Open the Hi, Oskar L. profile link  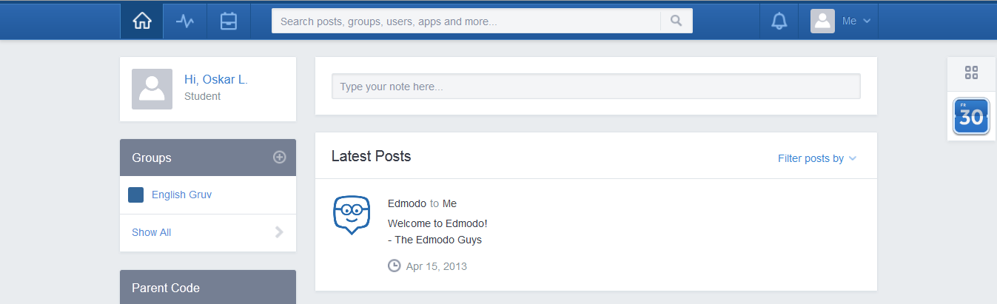[x=216, y=79]
